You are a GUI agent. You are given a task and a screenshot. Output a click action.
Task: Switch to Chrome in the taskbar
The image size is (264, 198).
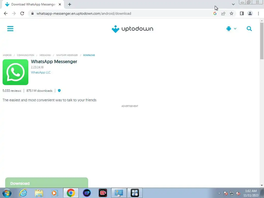[x=71, y=193]
